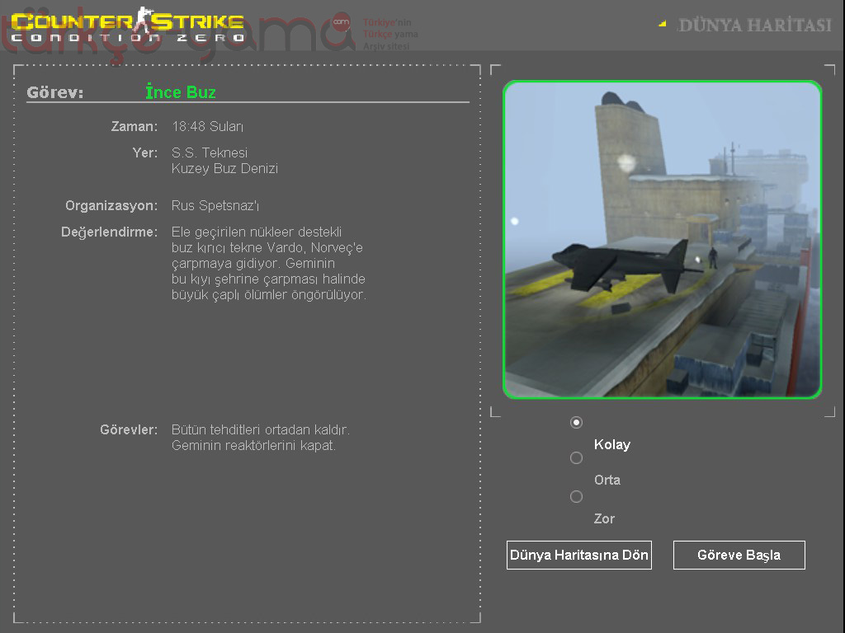Click the Görev: heading label
Screen dimensions: 845x633
pyautogui.click(x=55, y=92)
